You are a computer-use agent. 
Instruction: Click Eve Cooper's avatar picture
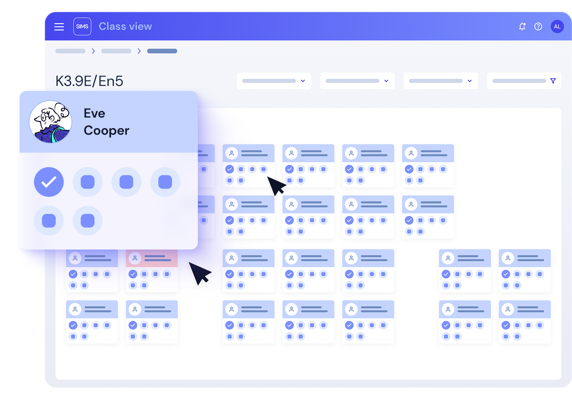(51, 122)
